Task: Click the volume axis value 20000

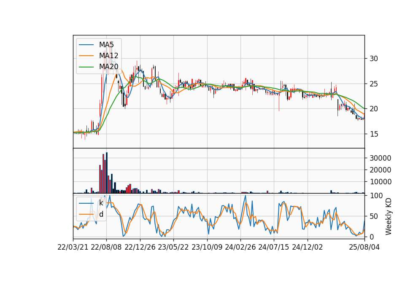Action: tap(380, 170)
